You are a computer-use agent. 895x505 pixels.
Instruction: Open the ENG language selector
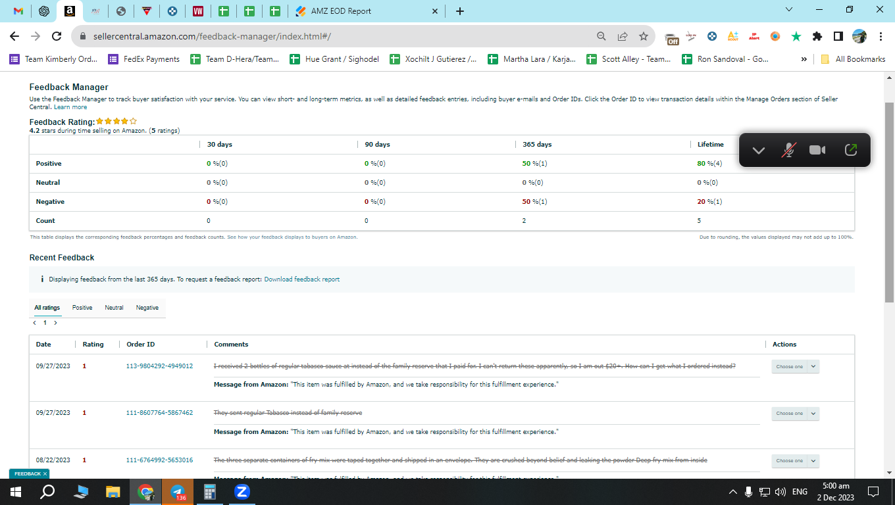pos(800,492)
